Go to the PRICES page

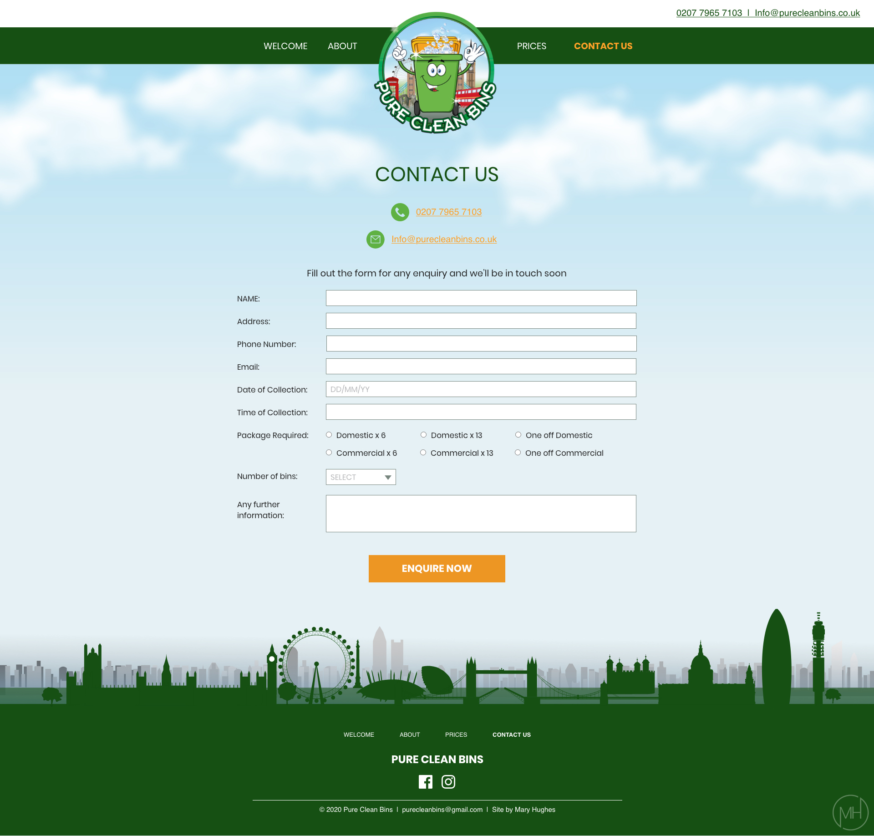[x=531, y=46]
